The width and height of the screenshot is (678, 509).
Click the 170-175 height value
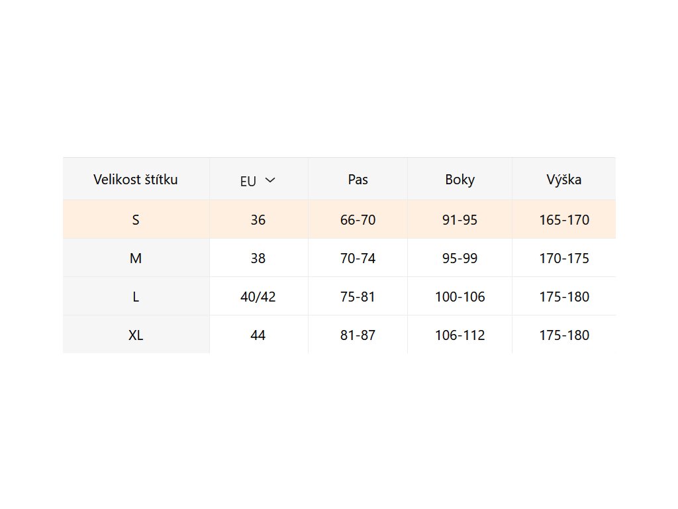[x=564, y=258]
